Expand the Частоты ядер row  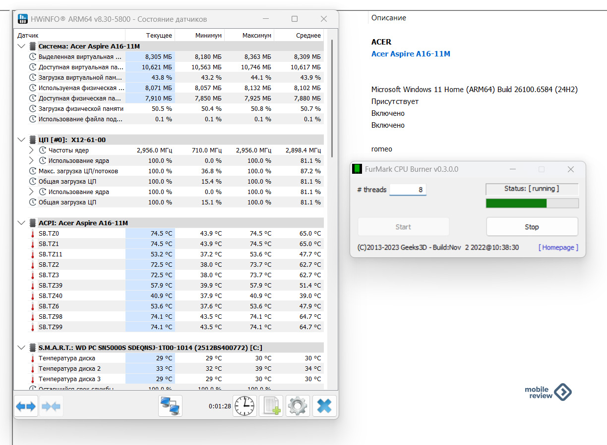click(x=31, y=150)
